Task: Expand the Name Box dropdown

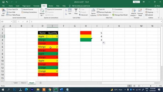Action: tap(11, 21)
